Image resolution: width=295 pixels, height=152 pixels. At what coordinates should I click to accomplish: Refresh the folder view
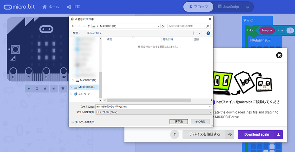[x=163, y=26]
